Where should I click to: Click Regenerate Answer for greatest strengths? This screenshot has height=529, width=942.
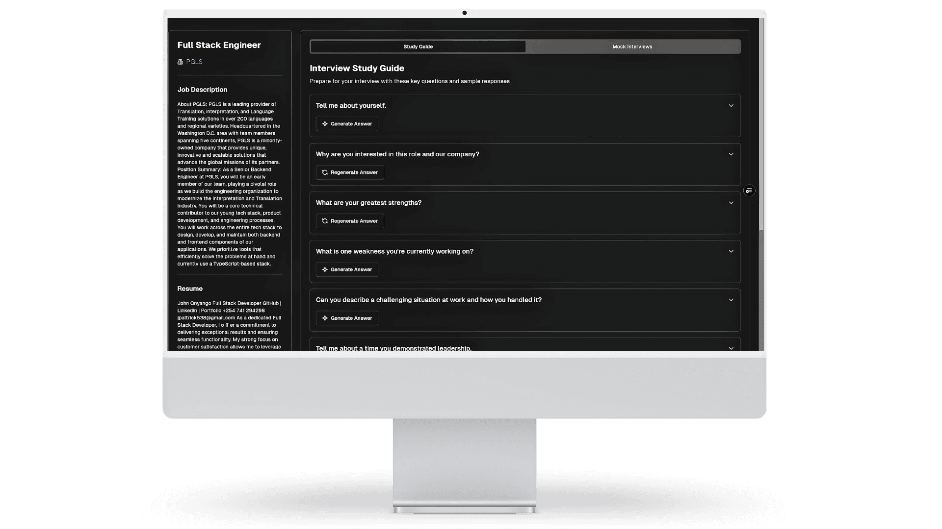point(350,221)
